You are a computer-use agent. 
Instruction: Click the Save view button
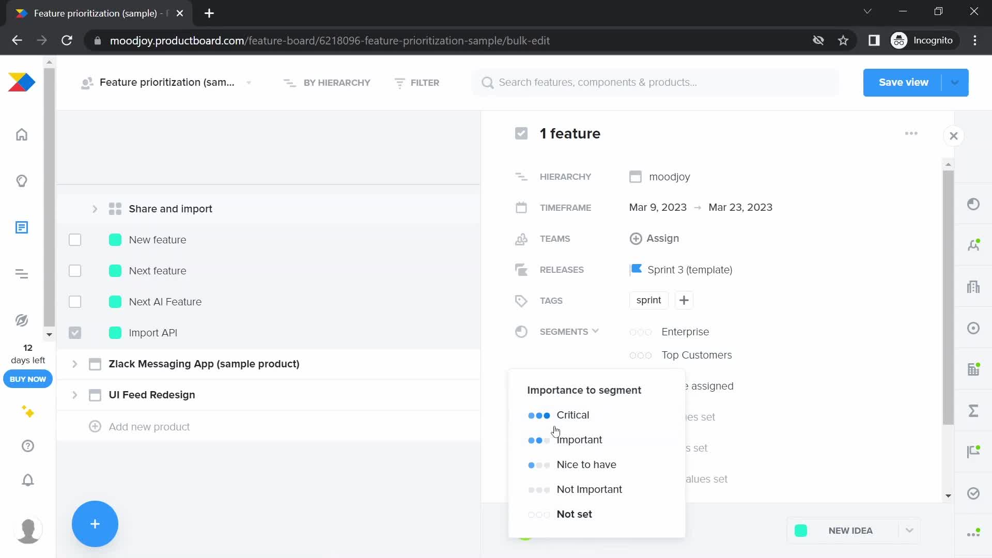(903, 83)
